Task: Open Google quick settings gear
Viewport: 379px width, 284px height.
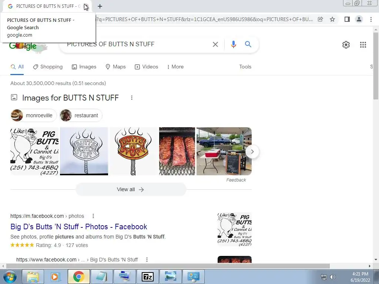Action: 346,45
